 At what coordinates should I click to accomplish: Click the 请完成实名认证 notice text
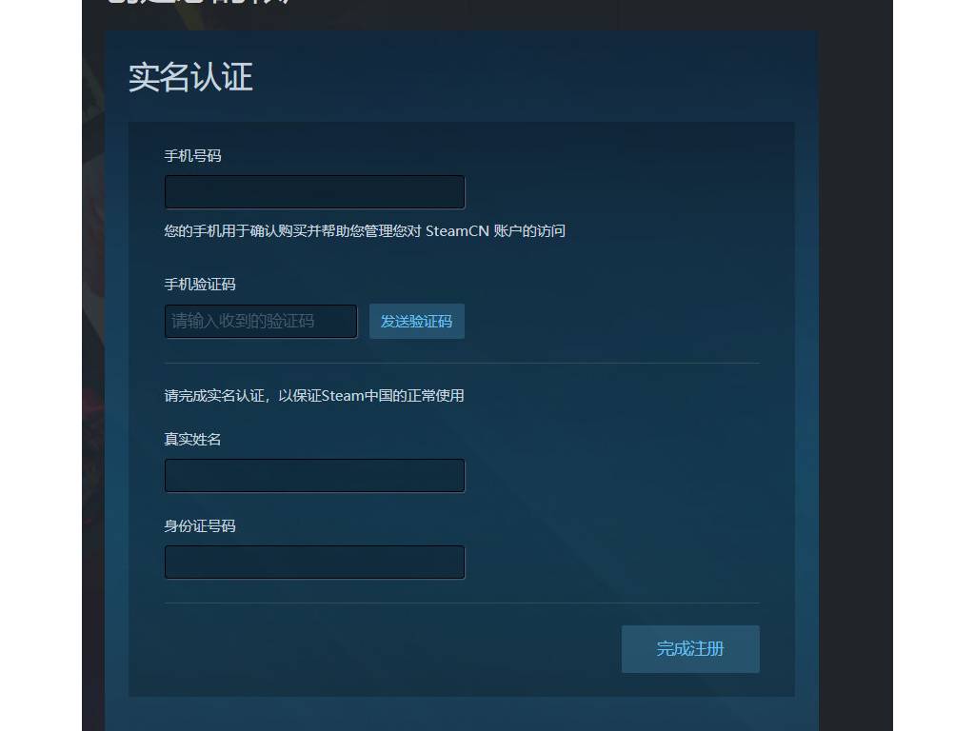coord(314,396)
